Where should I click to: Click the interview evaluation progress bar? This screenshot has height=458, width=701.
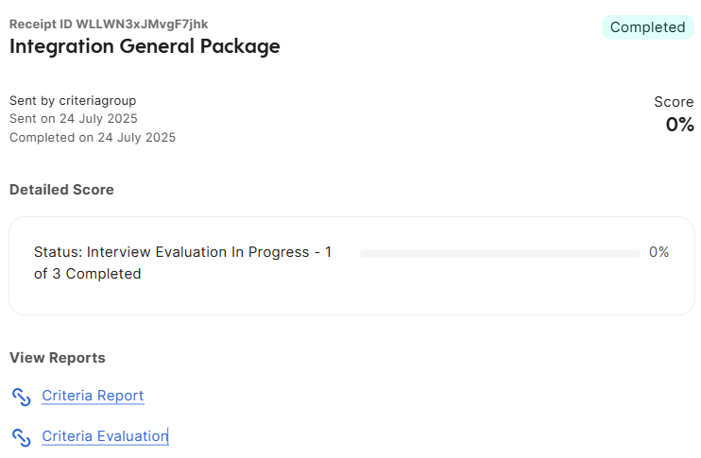click(500, 254)
